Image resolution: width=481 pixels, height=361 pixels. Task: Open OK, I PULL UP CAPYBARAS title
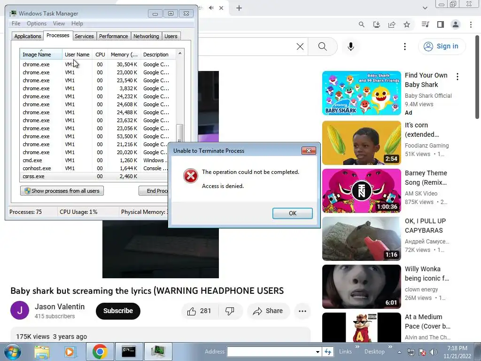(426, 226)
